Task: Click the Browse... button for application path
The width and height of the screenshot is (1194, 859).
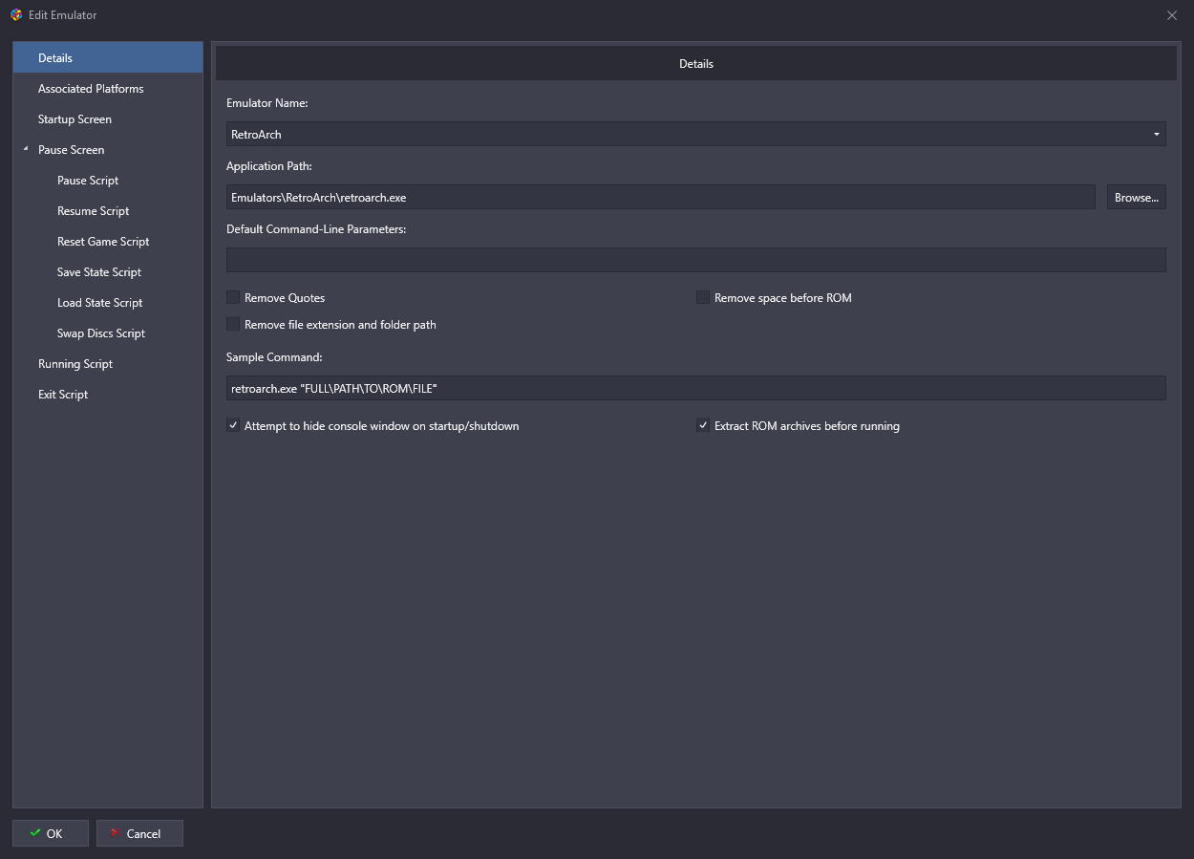Action: tap(1137, 198)
